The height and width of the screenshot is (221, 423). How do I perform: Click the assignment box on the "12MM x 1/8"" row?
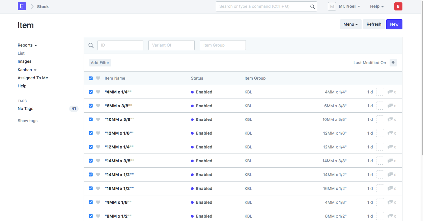tap(380, 133)
